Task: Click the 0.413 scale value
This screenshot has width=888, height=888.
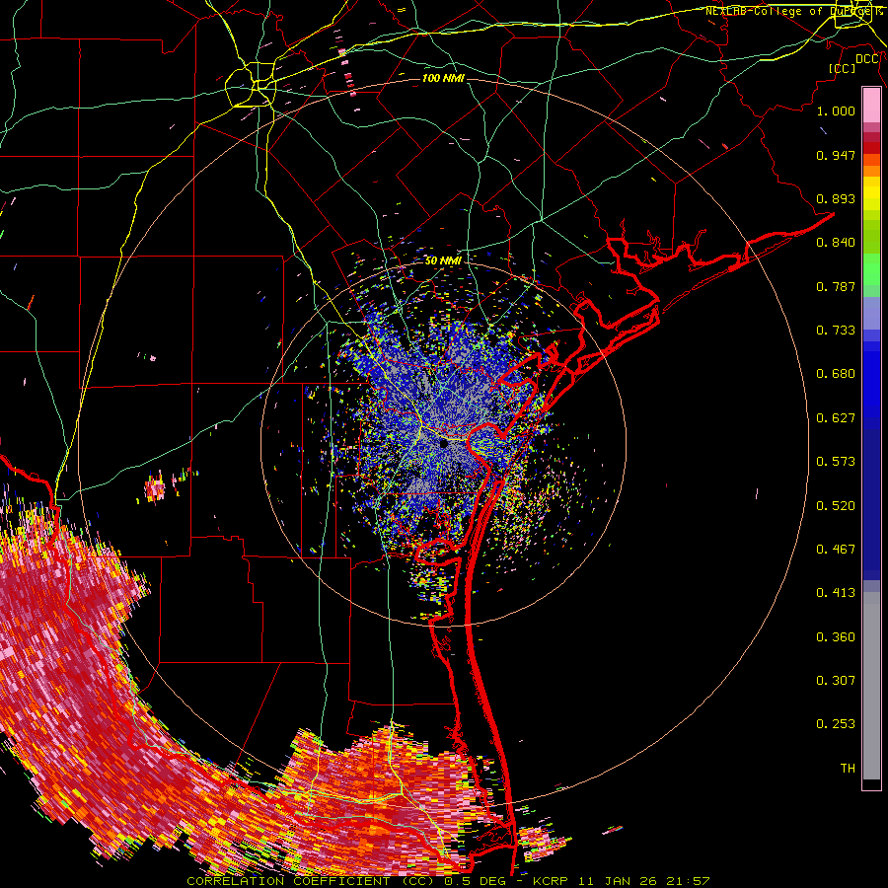Action: pos(836,593)
